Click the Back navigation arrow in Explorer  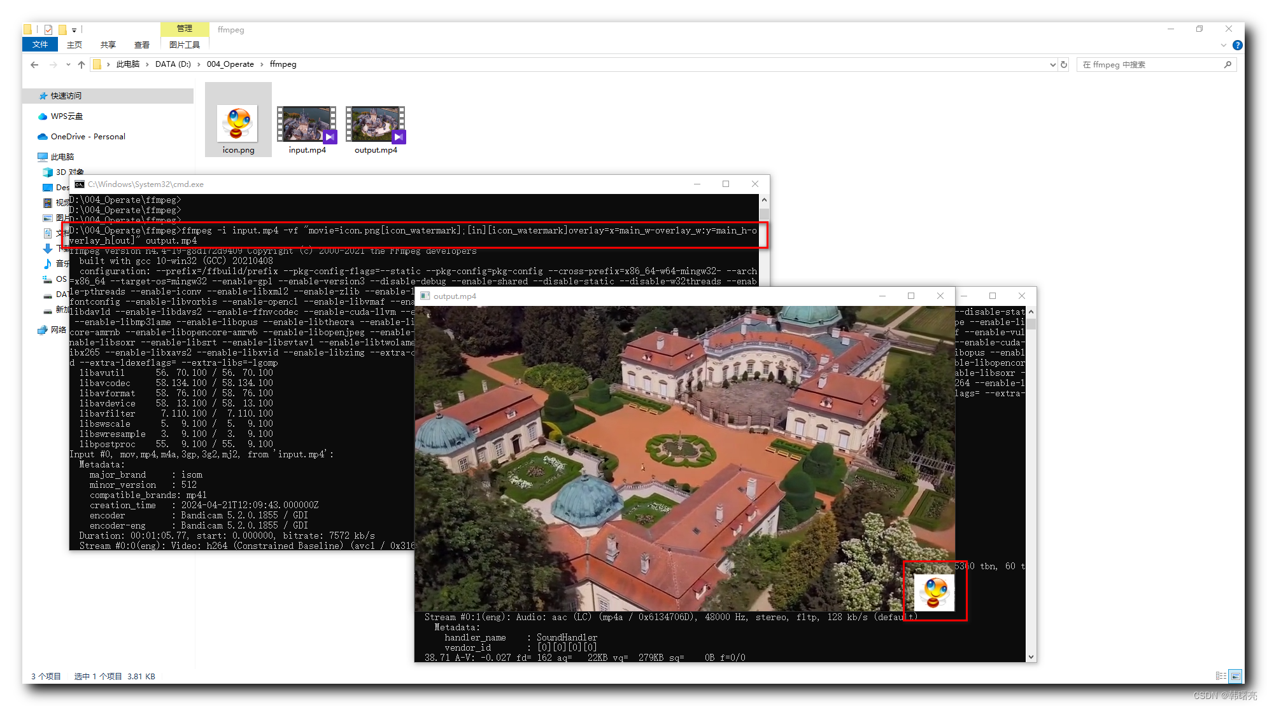tap(34, 64)
